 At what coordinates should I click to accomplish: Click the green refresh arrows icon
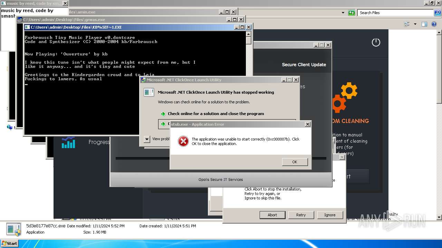coord(352,13)
